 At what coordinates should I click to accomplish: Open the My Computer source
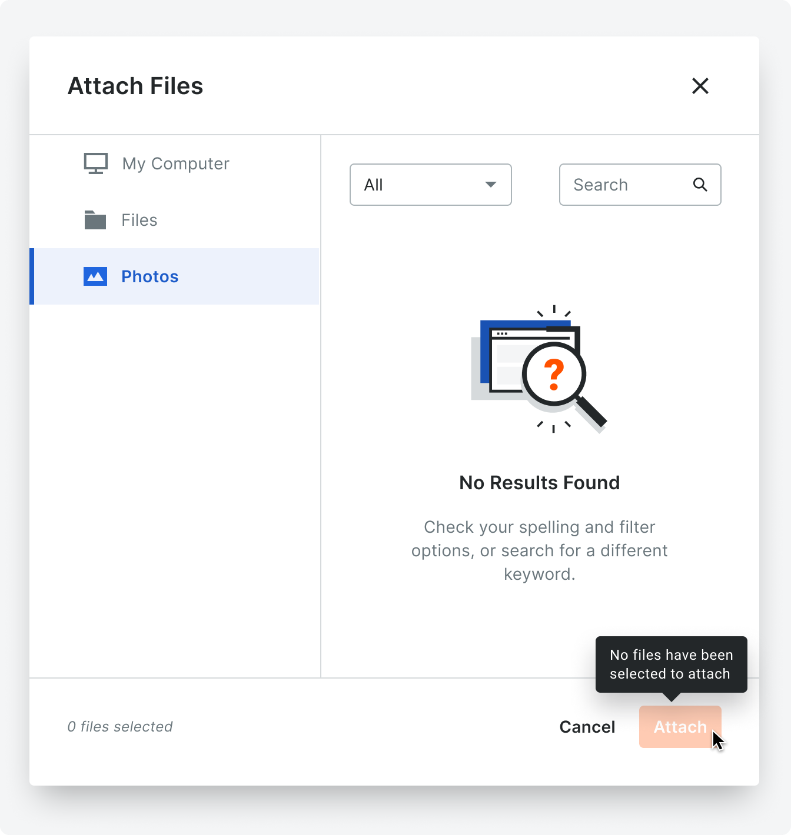(174, 163)
